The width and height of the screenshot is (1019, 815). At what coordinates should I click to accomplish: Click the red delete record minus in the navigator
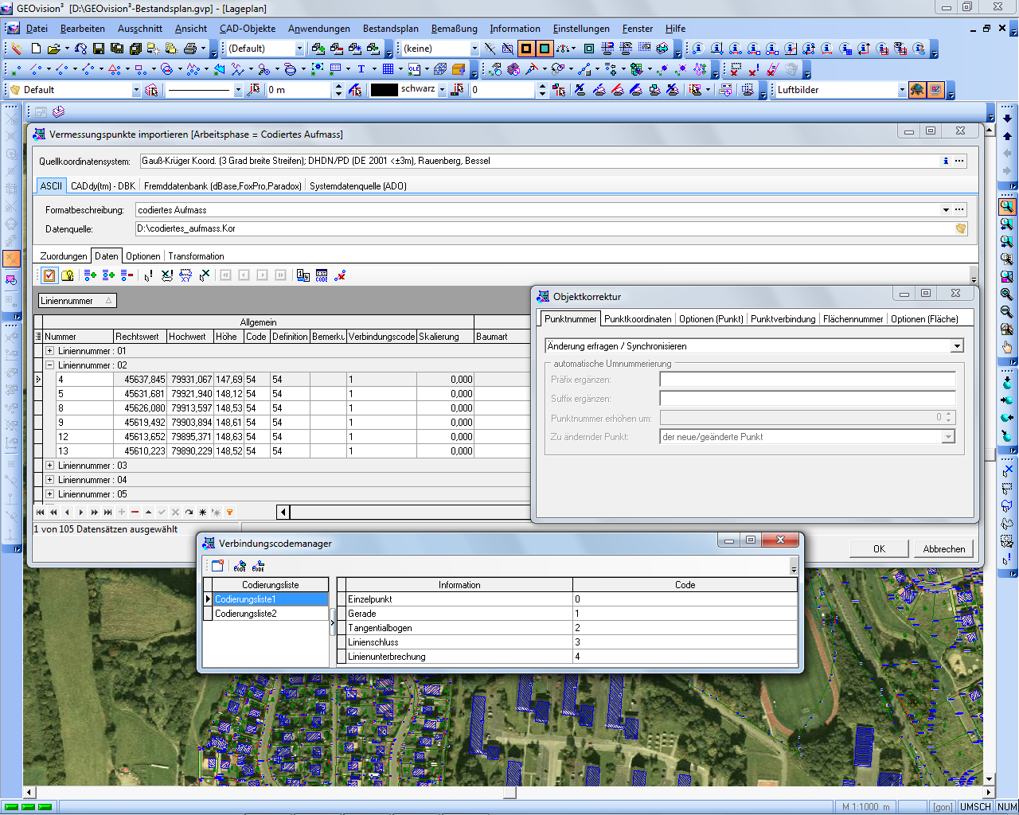(135, 513)
